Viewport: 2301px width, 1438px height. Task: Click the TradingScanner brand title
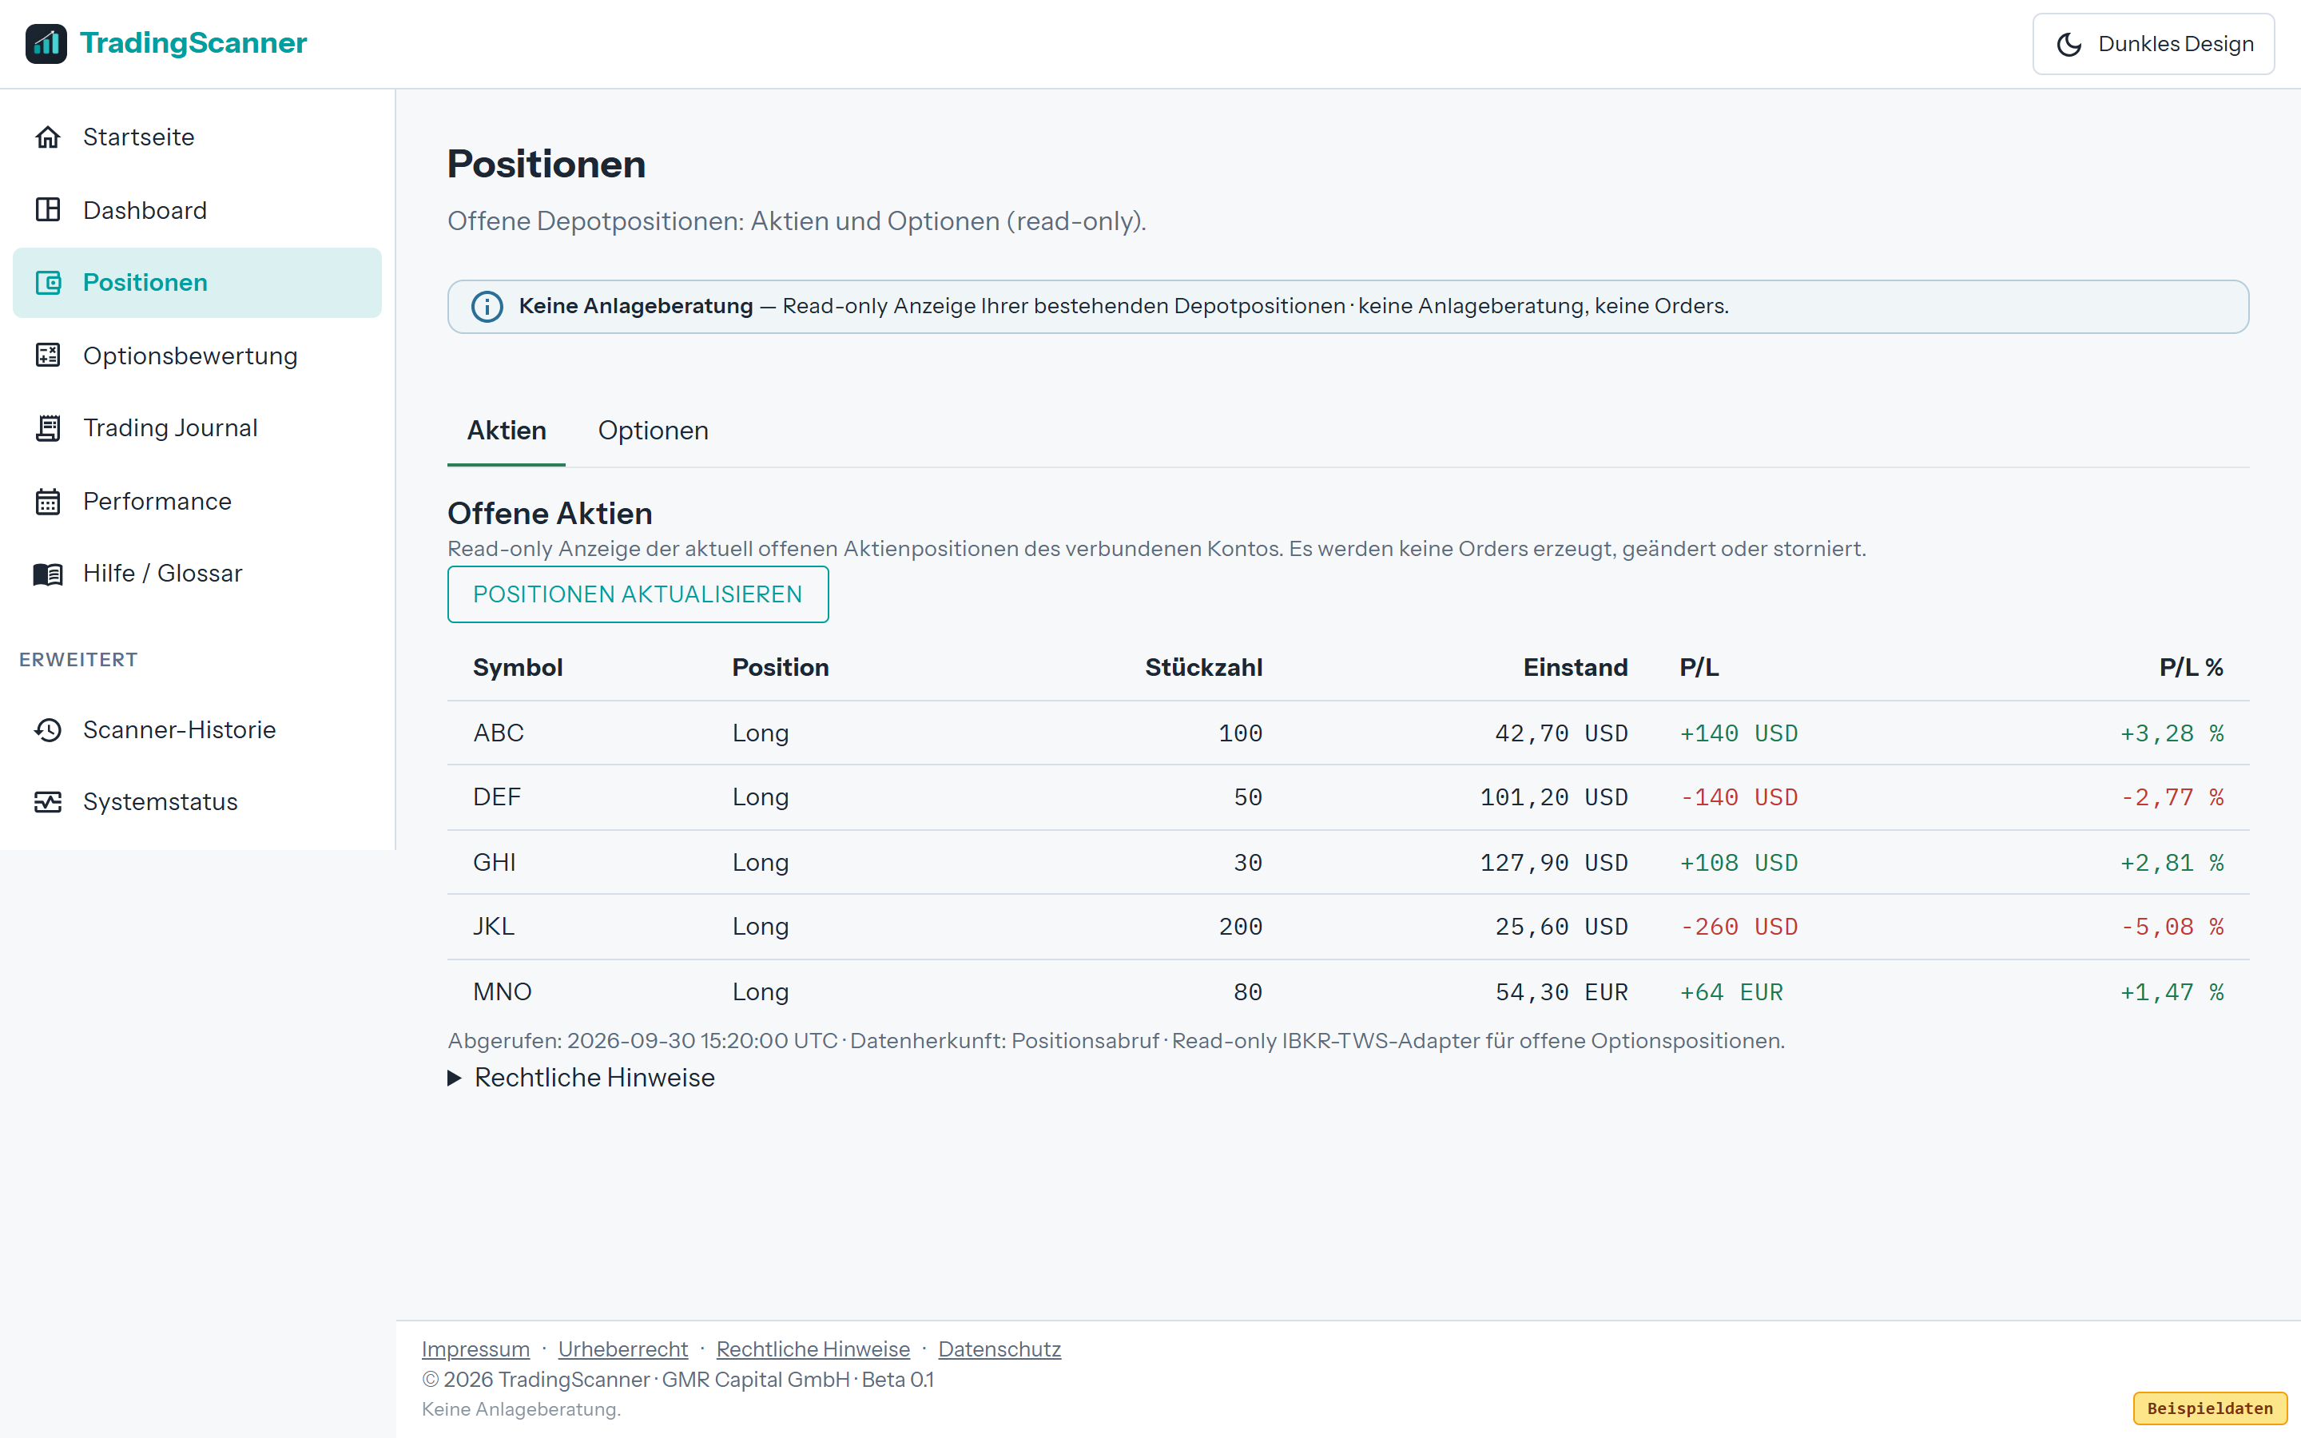193,43
